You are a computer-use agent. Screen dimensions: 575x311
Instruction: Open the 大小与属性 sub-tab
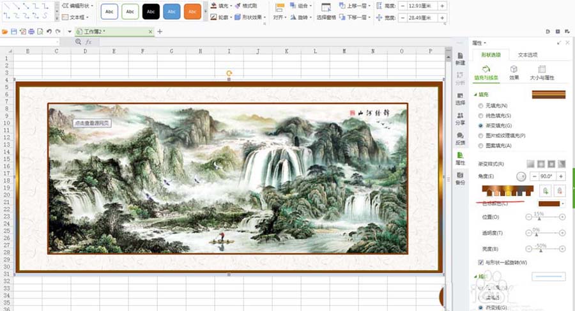coord(542,73)
